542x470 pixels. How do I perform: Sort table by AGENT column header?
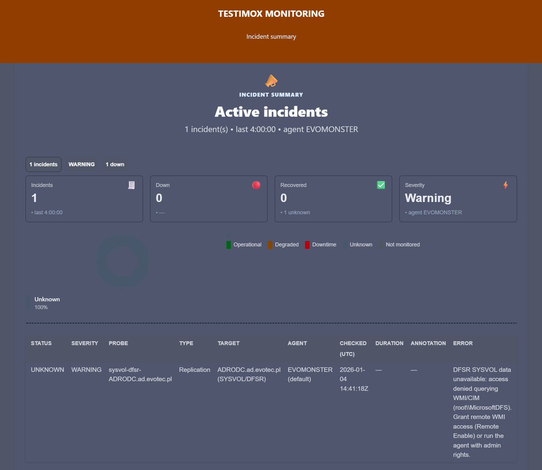click(297, 343)
